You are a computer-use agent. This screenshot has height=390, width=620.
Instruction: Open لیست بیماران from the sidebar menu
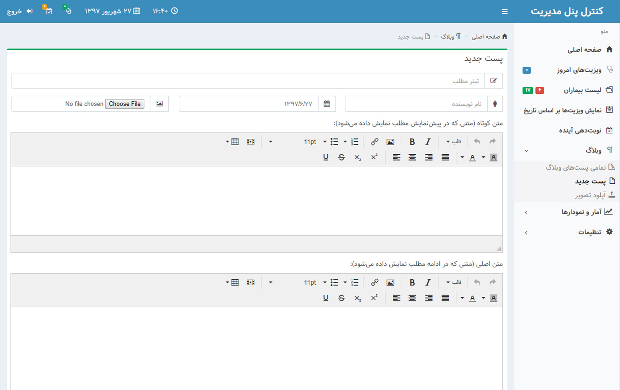582,90
